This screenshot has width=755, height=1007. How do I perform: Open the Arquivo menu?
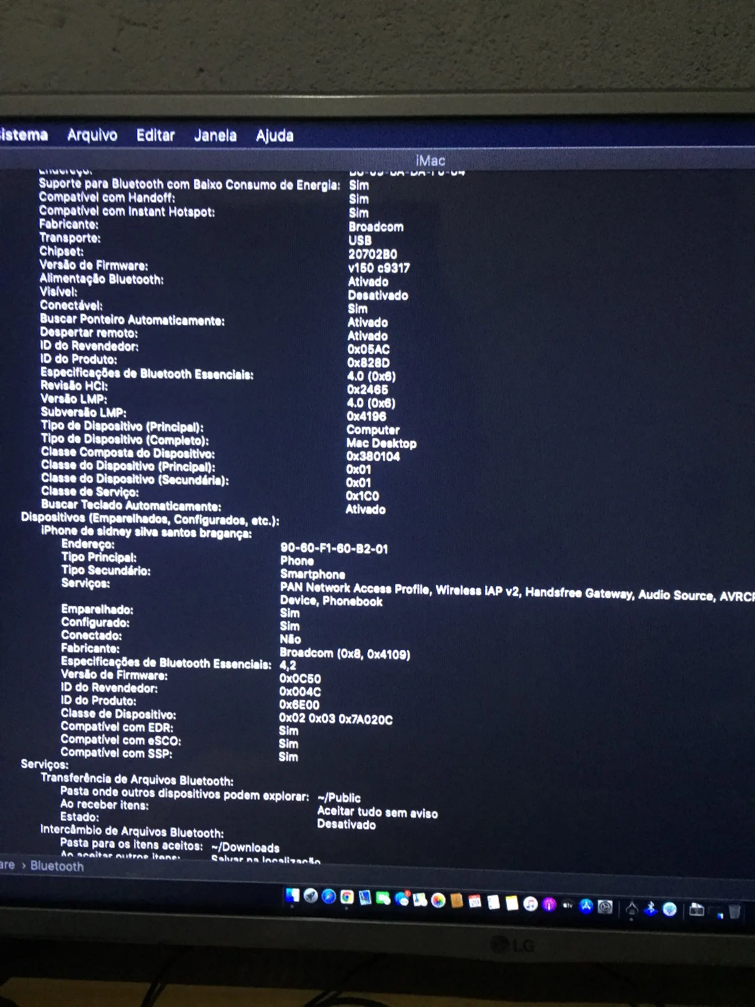tap(92, 135)
